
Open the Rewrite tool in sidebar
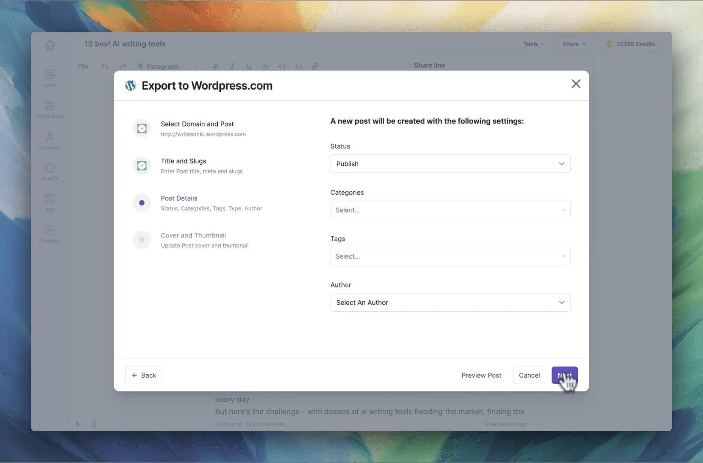point(50,171)
